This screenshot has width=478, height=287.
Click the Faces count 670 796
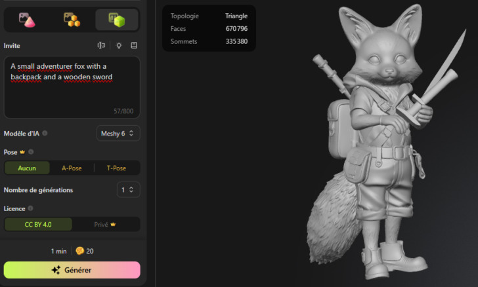point(236,29)
